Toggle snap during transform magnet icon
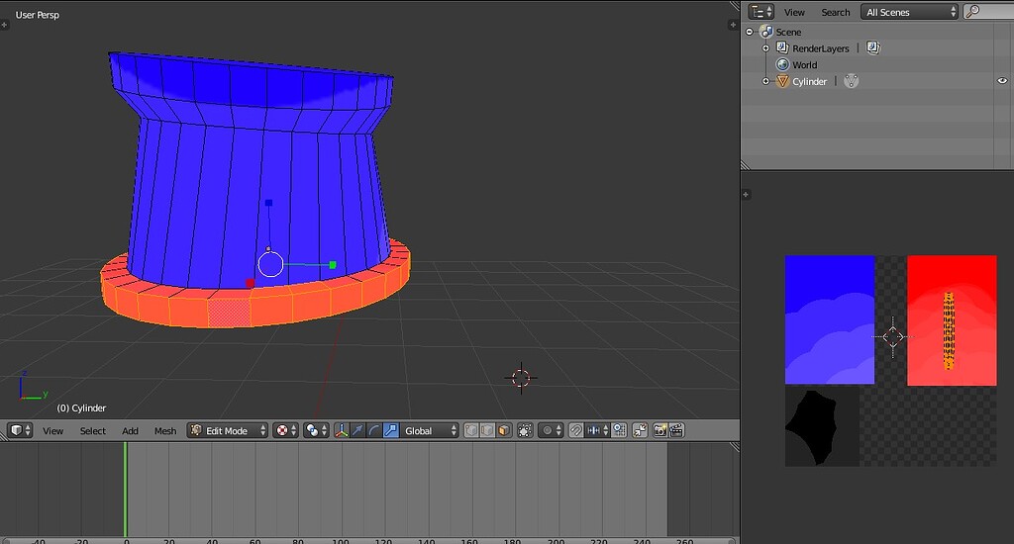Viewport: 1014px width, 544px height. tap(575, 430)
